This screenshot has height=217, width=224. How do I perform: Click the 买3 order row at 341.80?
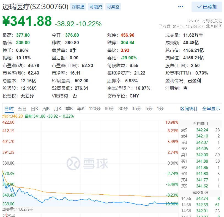(x=200, y=174)
